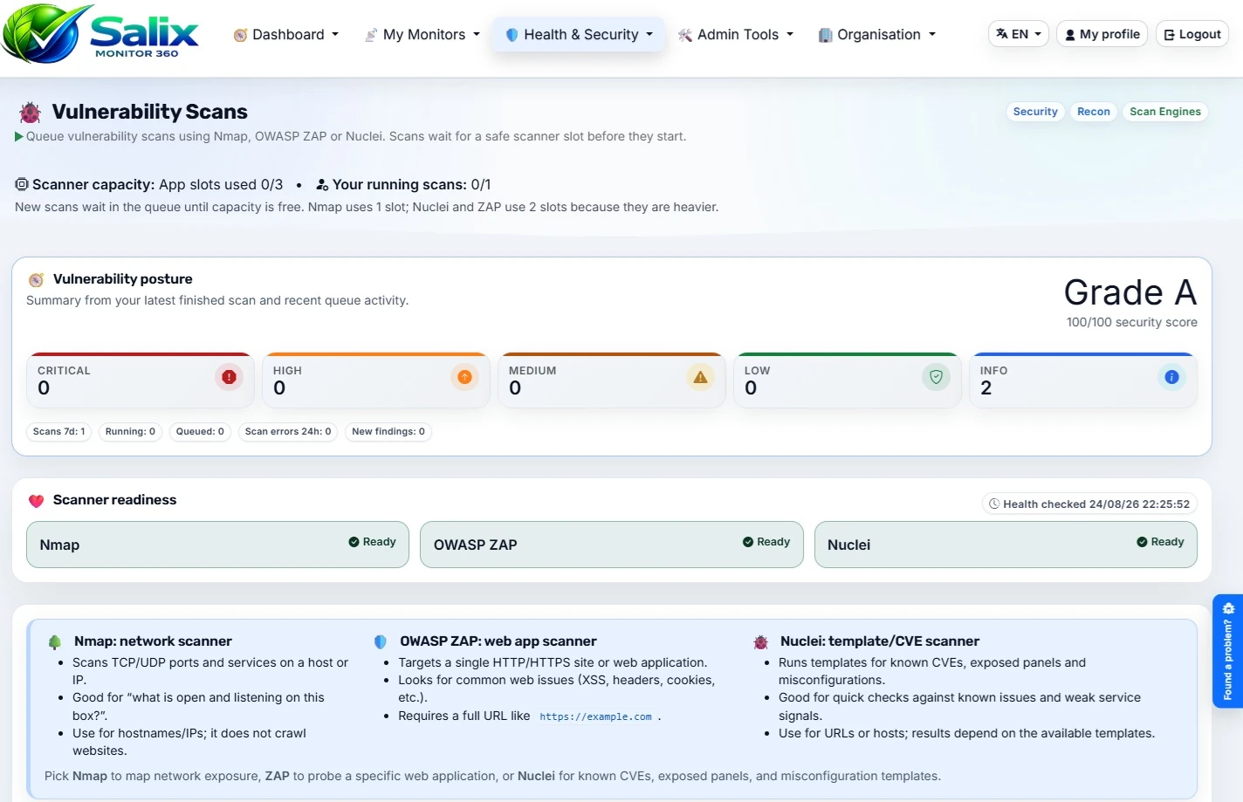This screenshot has width=1243, height=802.
Task: Open the Found a problem? side tab
Action: (1228, 651)
